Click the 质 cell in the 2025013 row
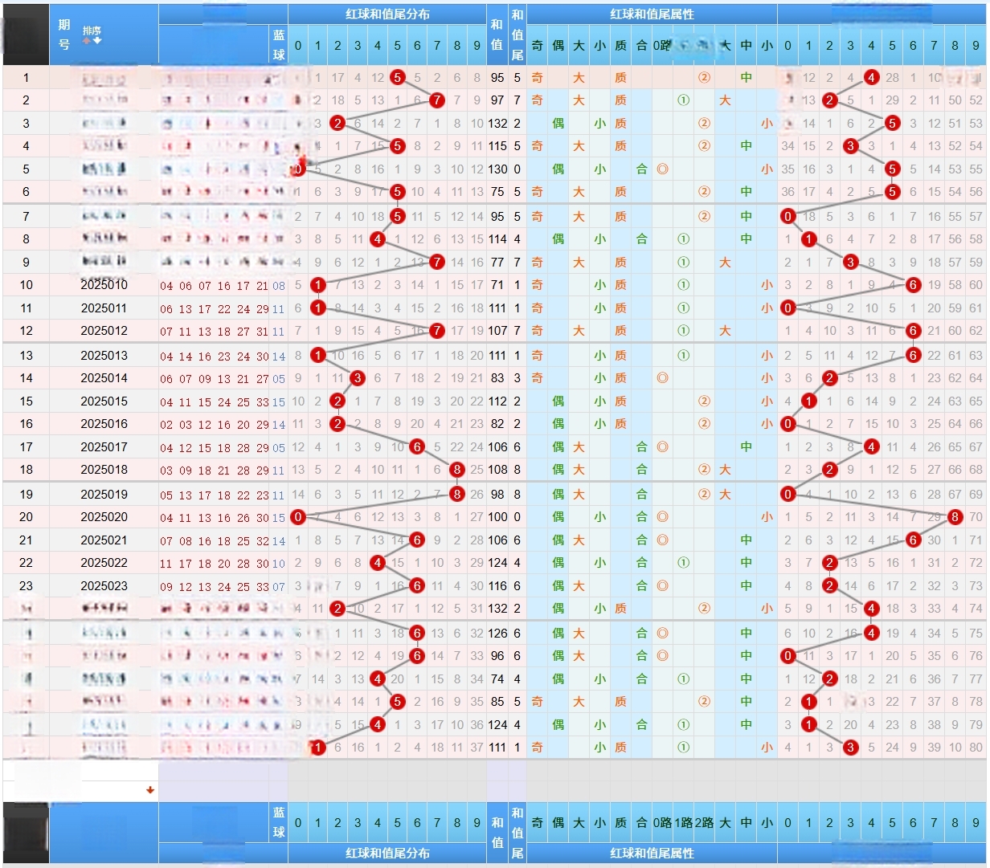 click(620, 356)
